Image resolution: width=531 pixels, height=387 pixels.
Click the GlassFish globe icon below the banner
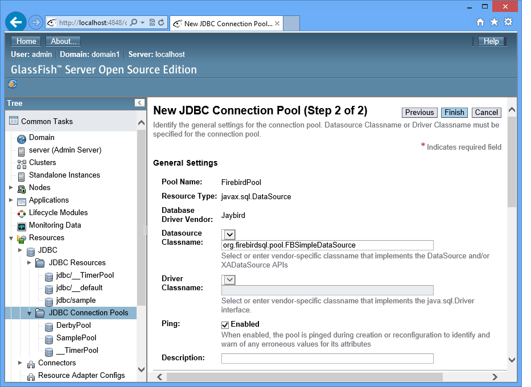(x=13, y=84)
